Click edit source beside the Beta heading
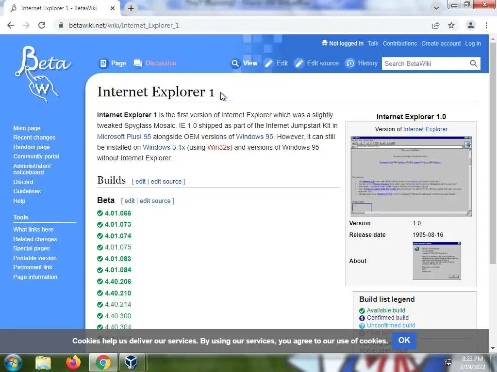497x372 pixels. 155,201
